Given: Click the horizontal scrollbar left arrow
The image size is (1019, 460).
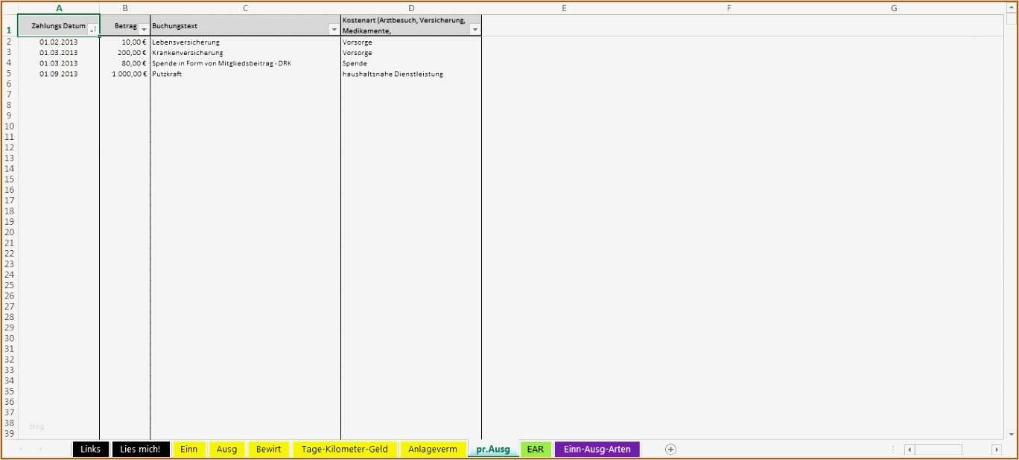Looking at the screenshot, I should pyautogui.click(x=909, y=449).
